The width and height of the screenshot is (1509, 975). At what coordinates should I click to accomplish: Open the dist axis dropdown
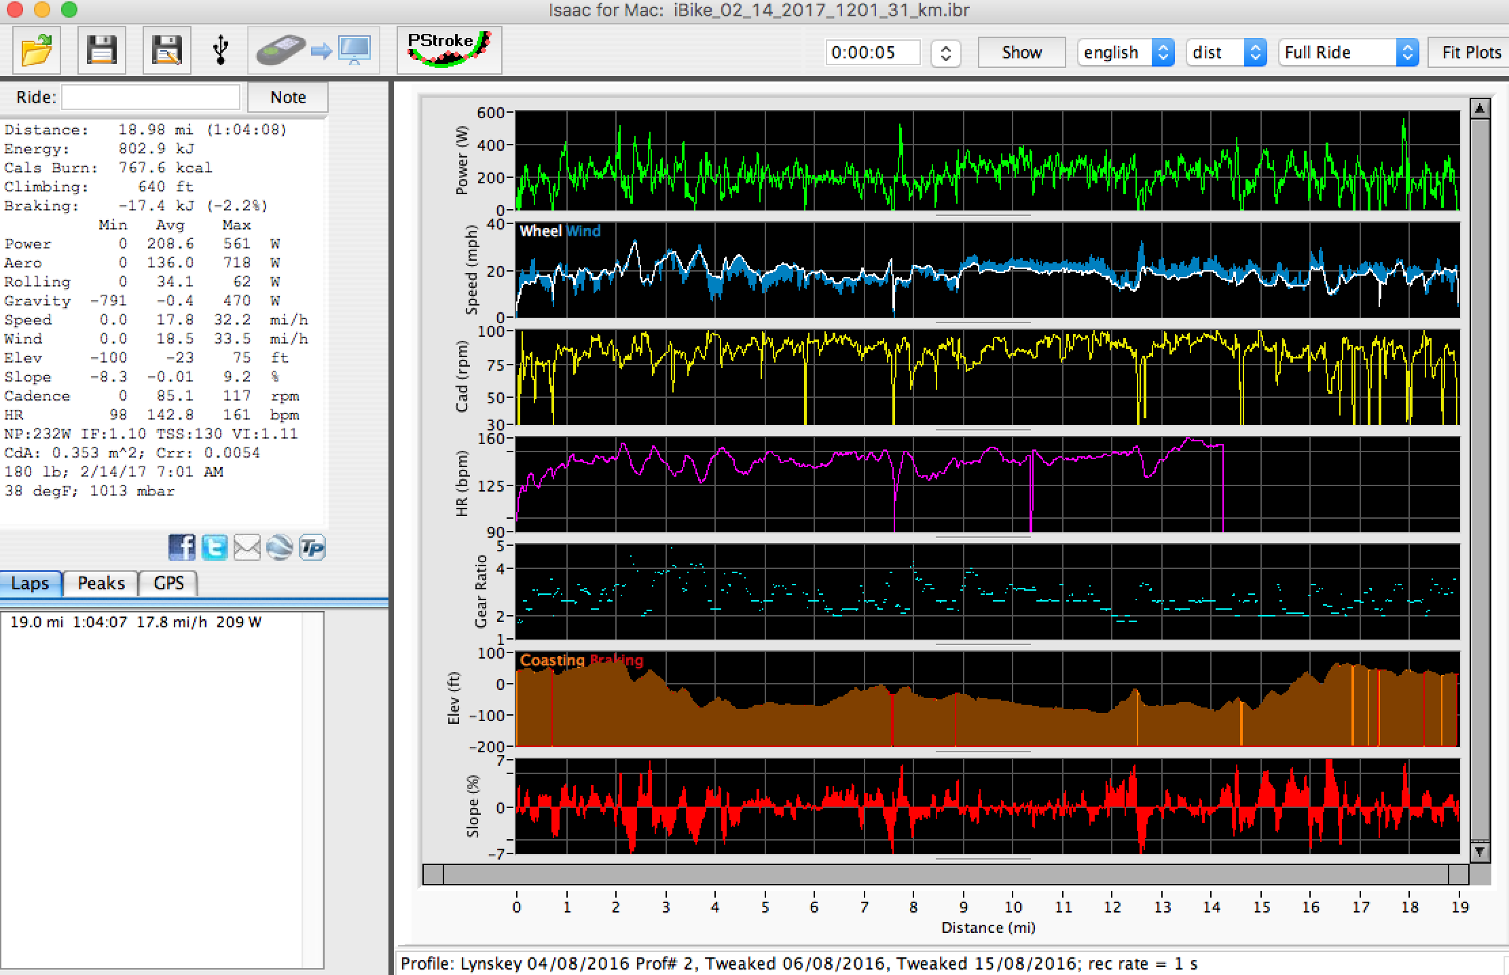1225,53
